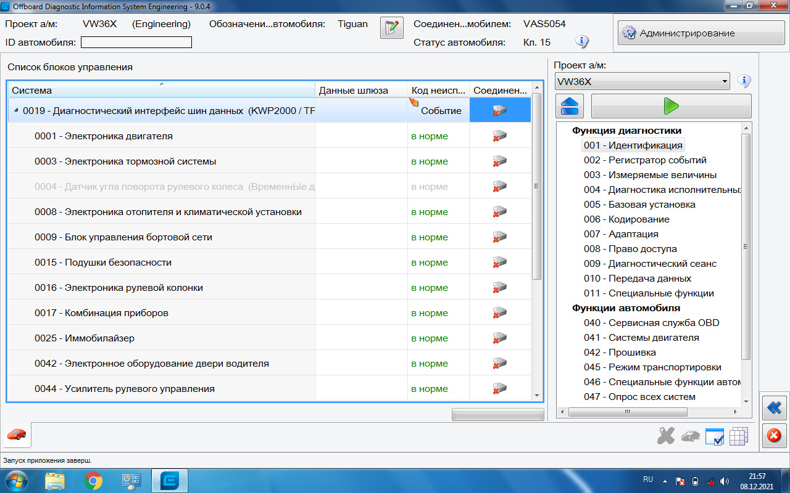This screenshot has width=790, height=493.
Task: Open the Windows Start menu
Action: click(16, 481)
